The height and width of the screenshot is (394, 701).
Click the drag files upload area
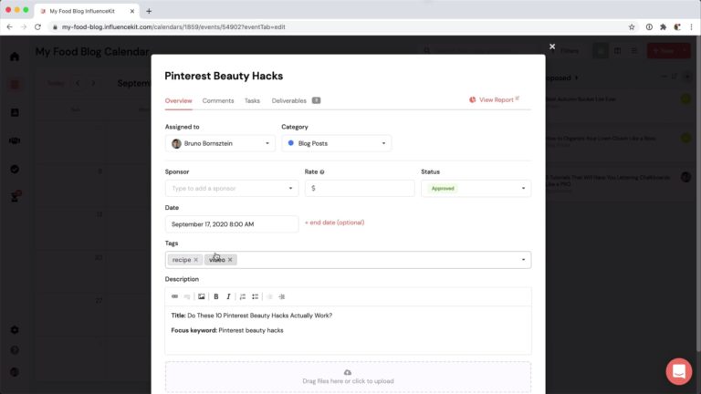point(348,378)
